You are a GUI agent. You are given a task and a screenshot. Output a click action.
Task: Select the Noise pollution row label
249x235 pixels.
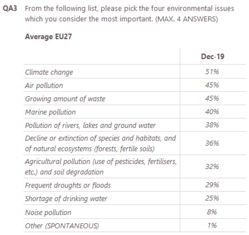tap(48, 212)
